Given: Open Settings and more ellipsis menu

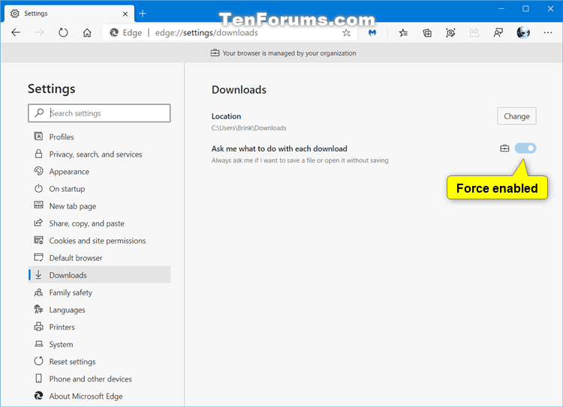Looking at the screenshot, I should [547, 33].
